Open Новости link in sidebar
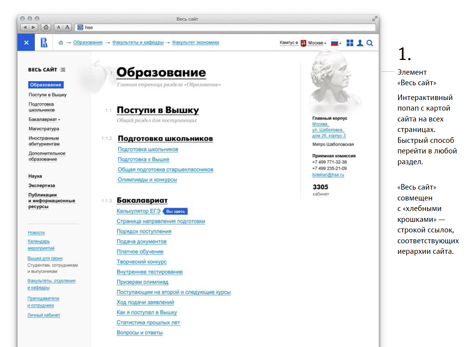 click(36, 232)
